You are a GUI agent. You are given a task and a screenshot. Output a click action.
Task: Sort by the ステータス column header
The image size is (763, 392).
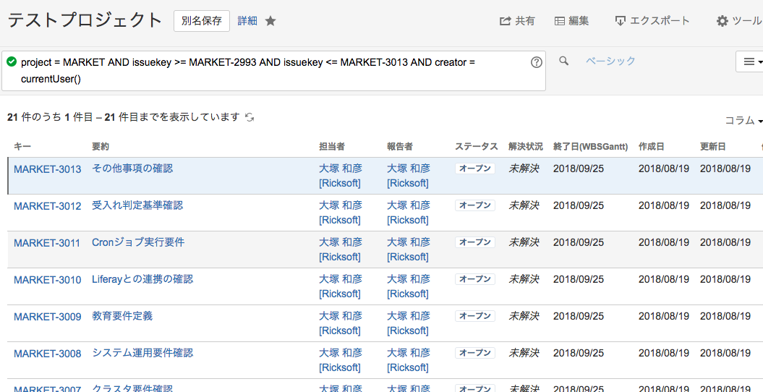[477, 146]
